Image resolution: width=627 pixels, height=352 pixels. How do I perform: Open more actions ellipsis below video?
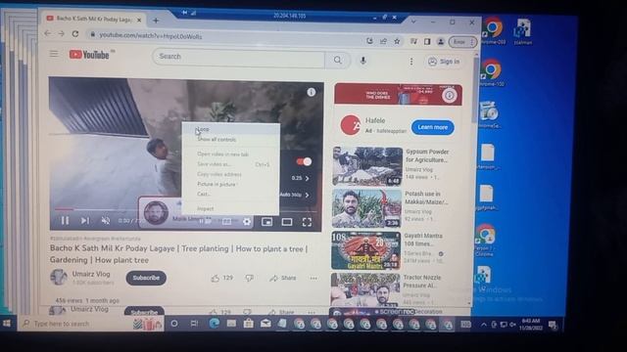313,278
